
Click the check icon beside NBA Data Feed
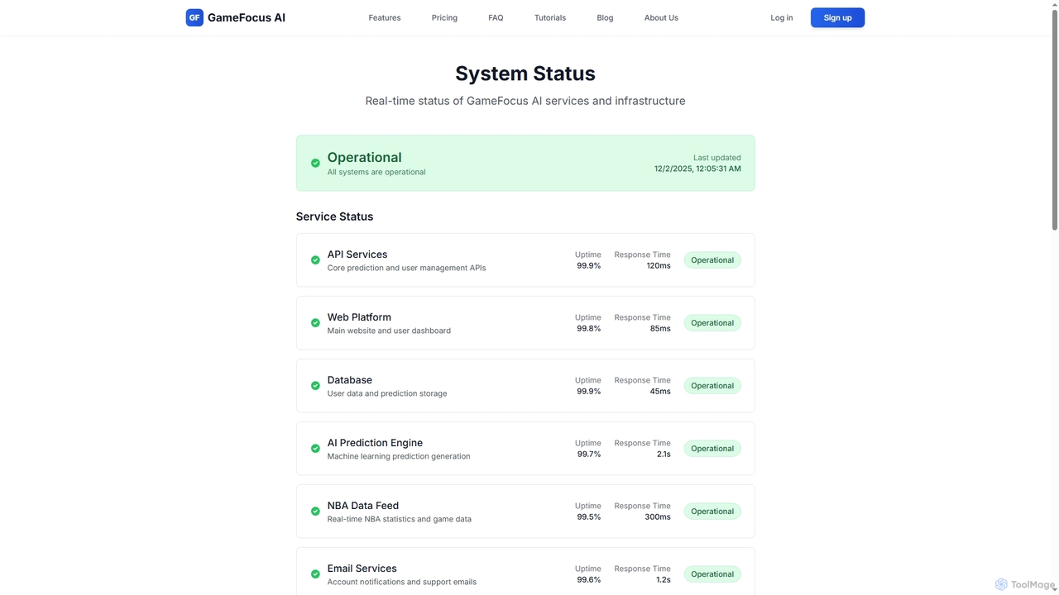coord(315,512)
